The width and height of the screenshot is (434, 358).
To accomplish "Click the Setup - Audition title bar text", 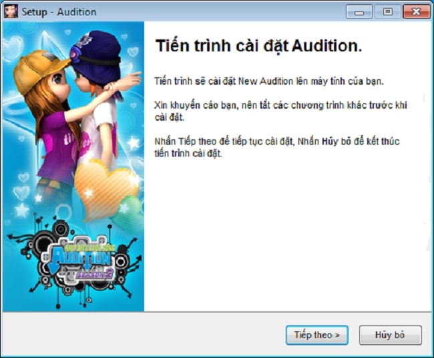I will point(59,12).
